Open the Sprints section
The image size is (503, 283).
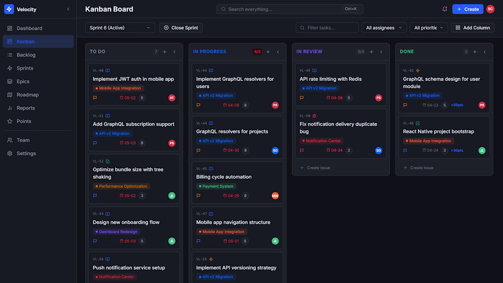38,68
